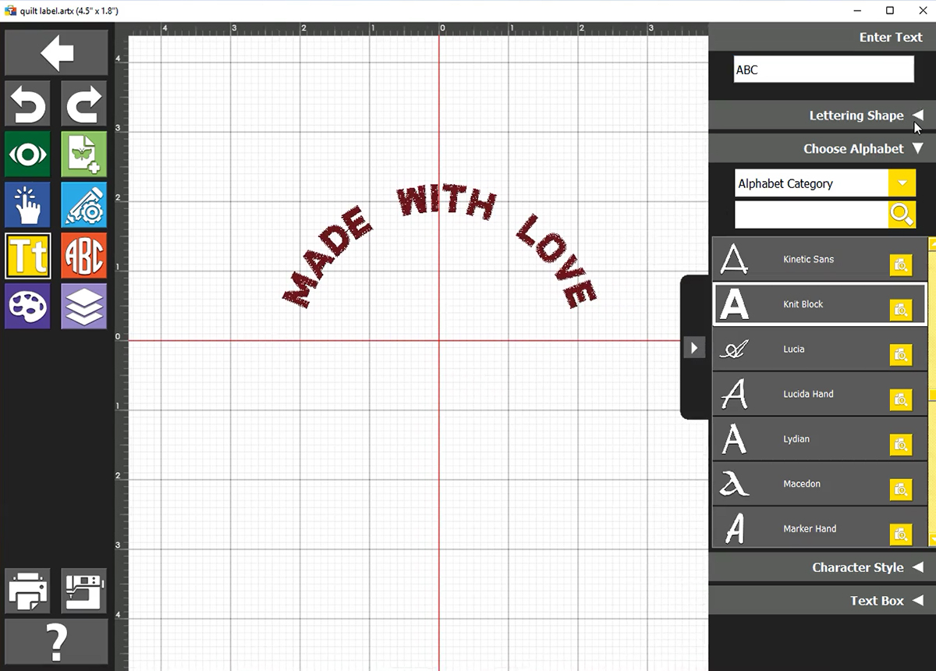936x671 pixels.
Task: Collapse side panel with arrow handle
Action: pyautogui.click(x=694, y=347)
